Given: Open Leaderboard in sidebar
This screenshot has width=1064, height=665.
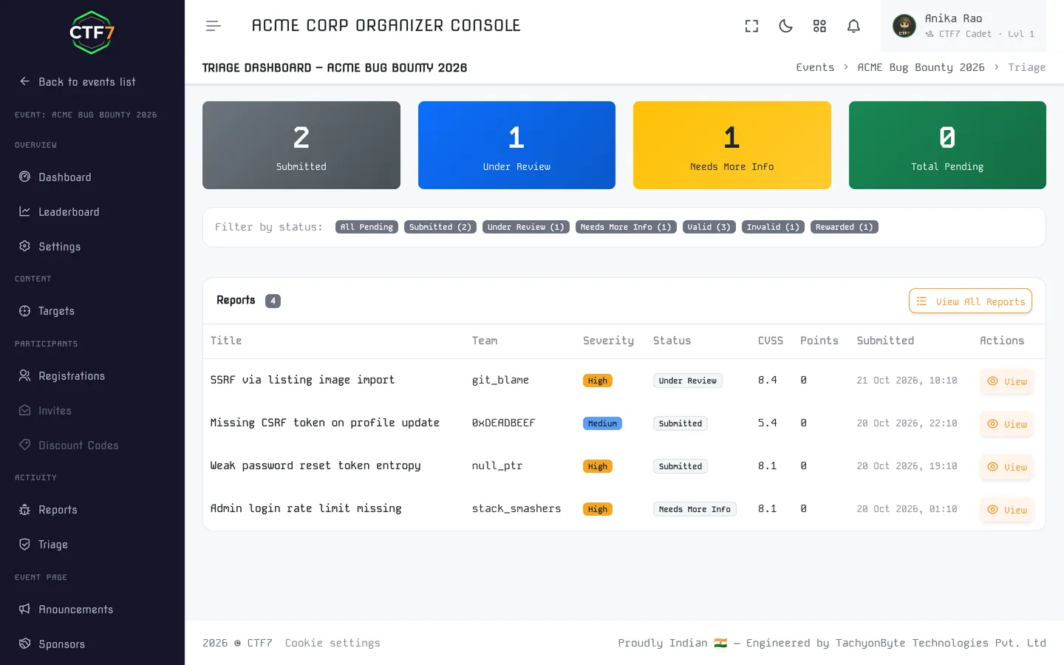Looking at the screenshot, I should (59, 212).
